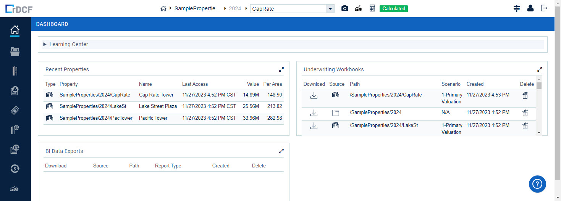The image size is (561, 201).
Task: Click the Pacific Tower name
Action: [x=153, y=118]
